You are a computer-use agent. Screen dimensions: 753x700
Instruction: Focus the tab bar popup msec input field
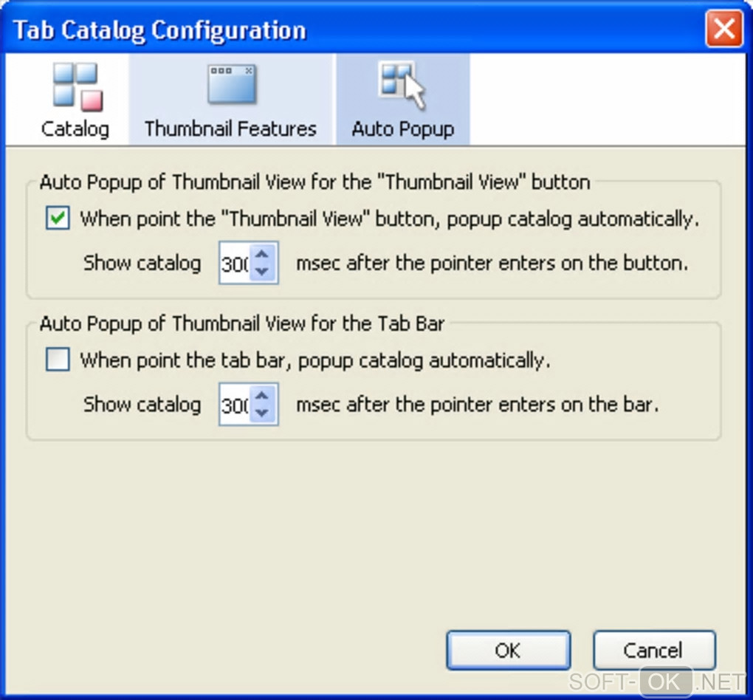[x=235, y=404]
